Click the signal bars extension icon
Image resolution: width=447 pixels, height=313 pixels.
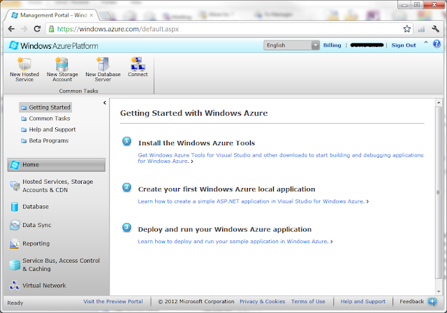pos(421,29)
